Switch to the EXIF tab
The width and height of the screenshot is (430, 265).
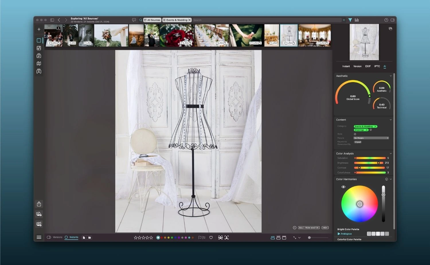[x=368, y=66]
